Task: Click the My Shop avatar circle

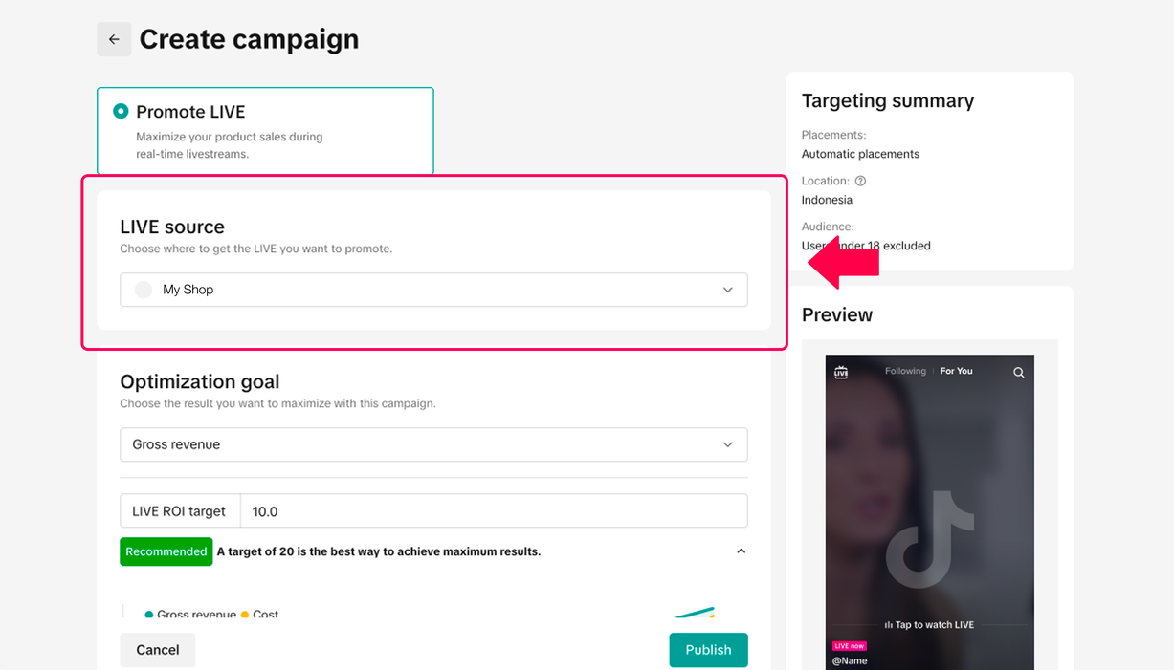Action: point(144,290)
